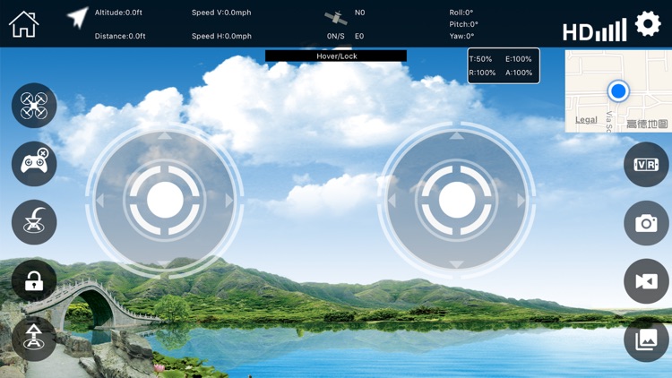
Task: Tap the Speed H:0.0mph readout
Action: [x=221, y=36]
